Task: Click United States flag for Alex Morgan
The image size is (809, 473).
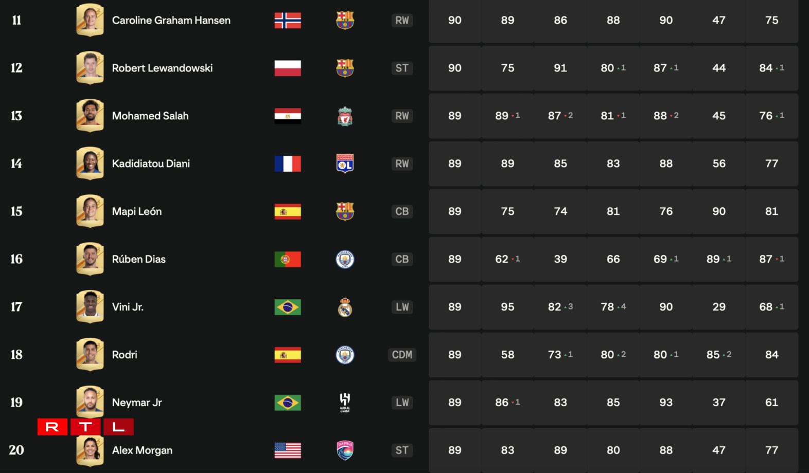Action: 288,450
